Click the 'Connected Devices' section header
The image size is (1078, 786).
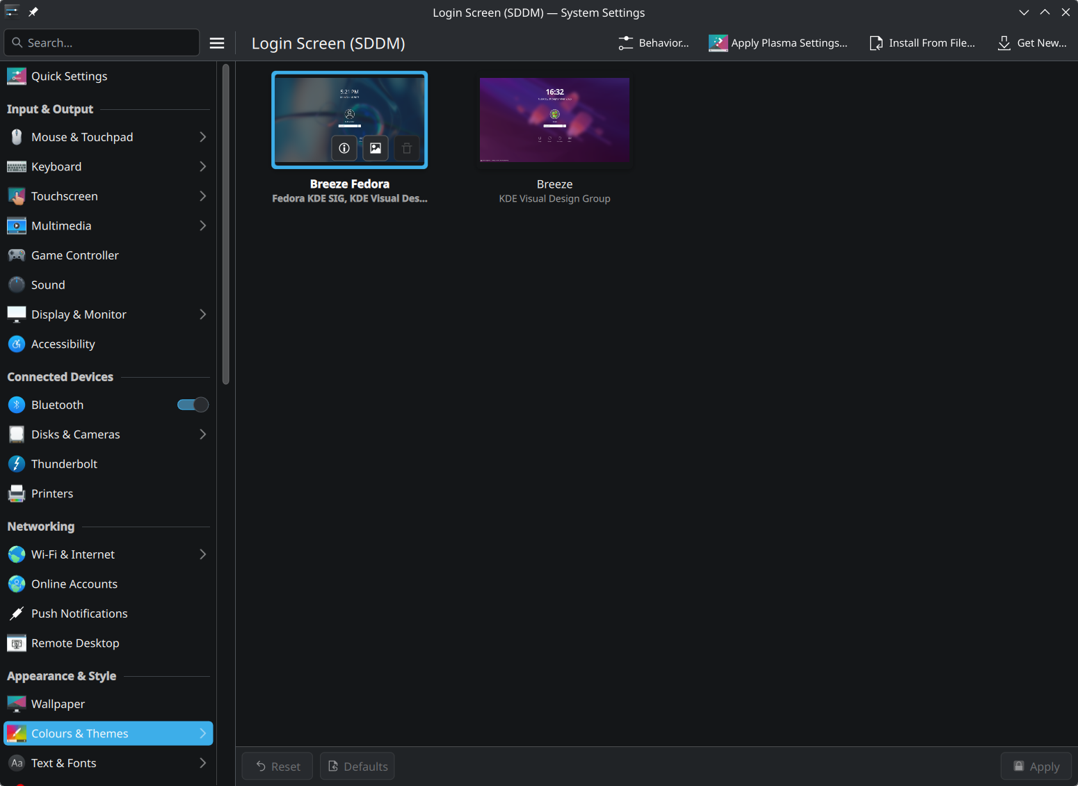(61, 377)
